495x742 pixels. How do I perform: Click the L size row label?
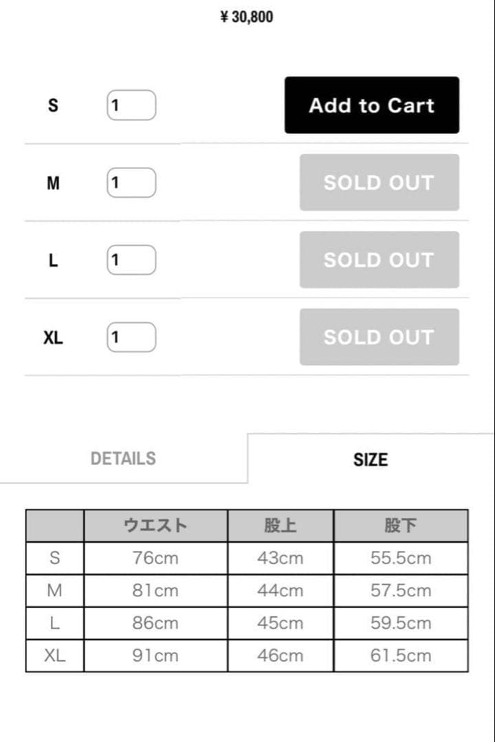coord(53,260)
